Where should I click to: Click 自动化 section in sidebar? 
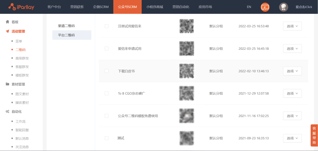[x=16, y=111]
